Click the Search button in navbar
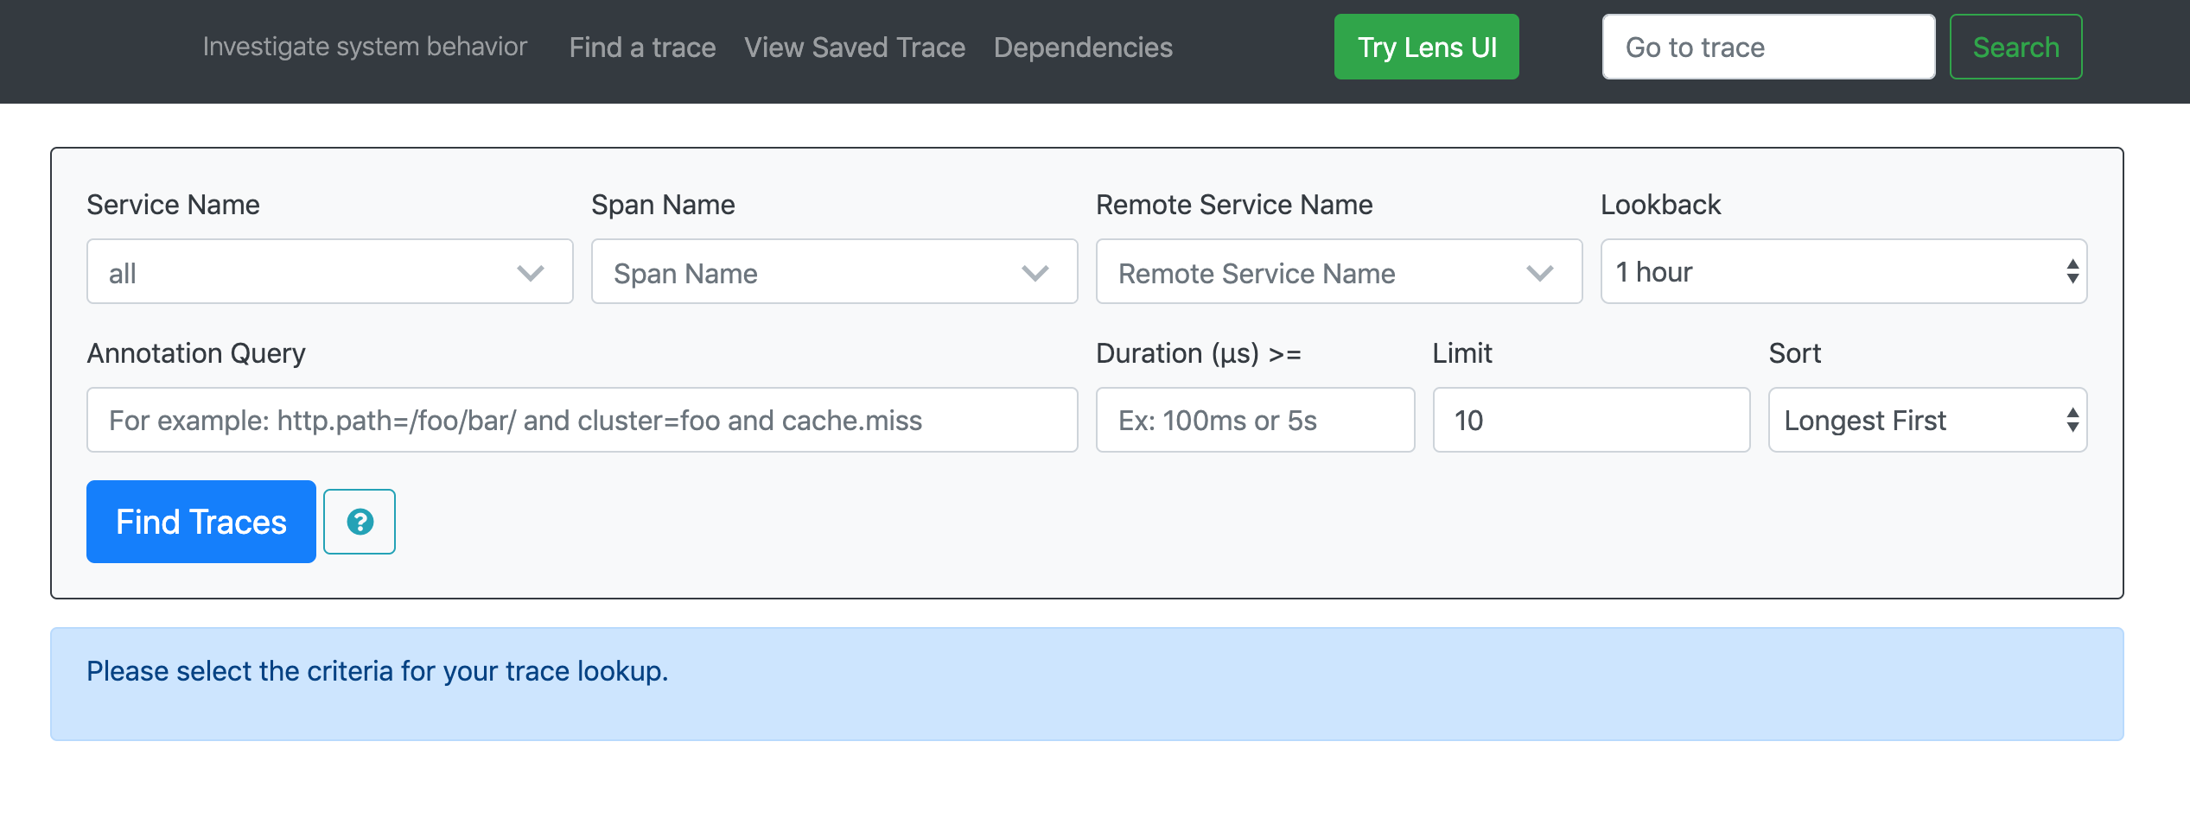This screenshot has width=2190, height=824. (x=2015, y=47)
